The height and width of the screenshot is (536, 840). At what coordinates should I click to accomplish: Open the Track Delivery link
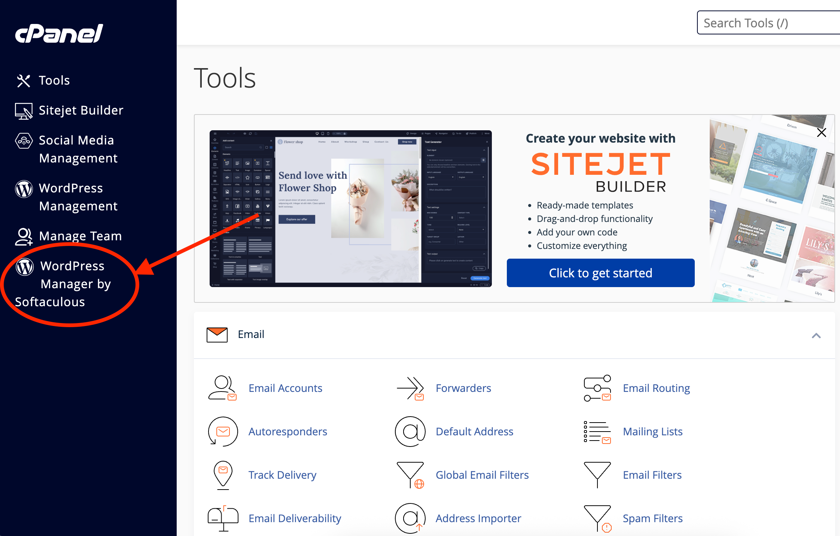pyautogui.click(x=283, y=475)
